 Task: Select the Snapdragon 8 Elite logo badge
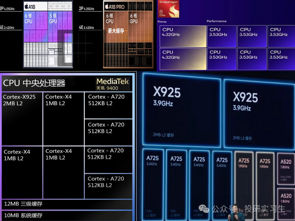[169, 9]
